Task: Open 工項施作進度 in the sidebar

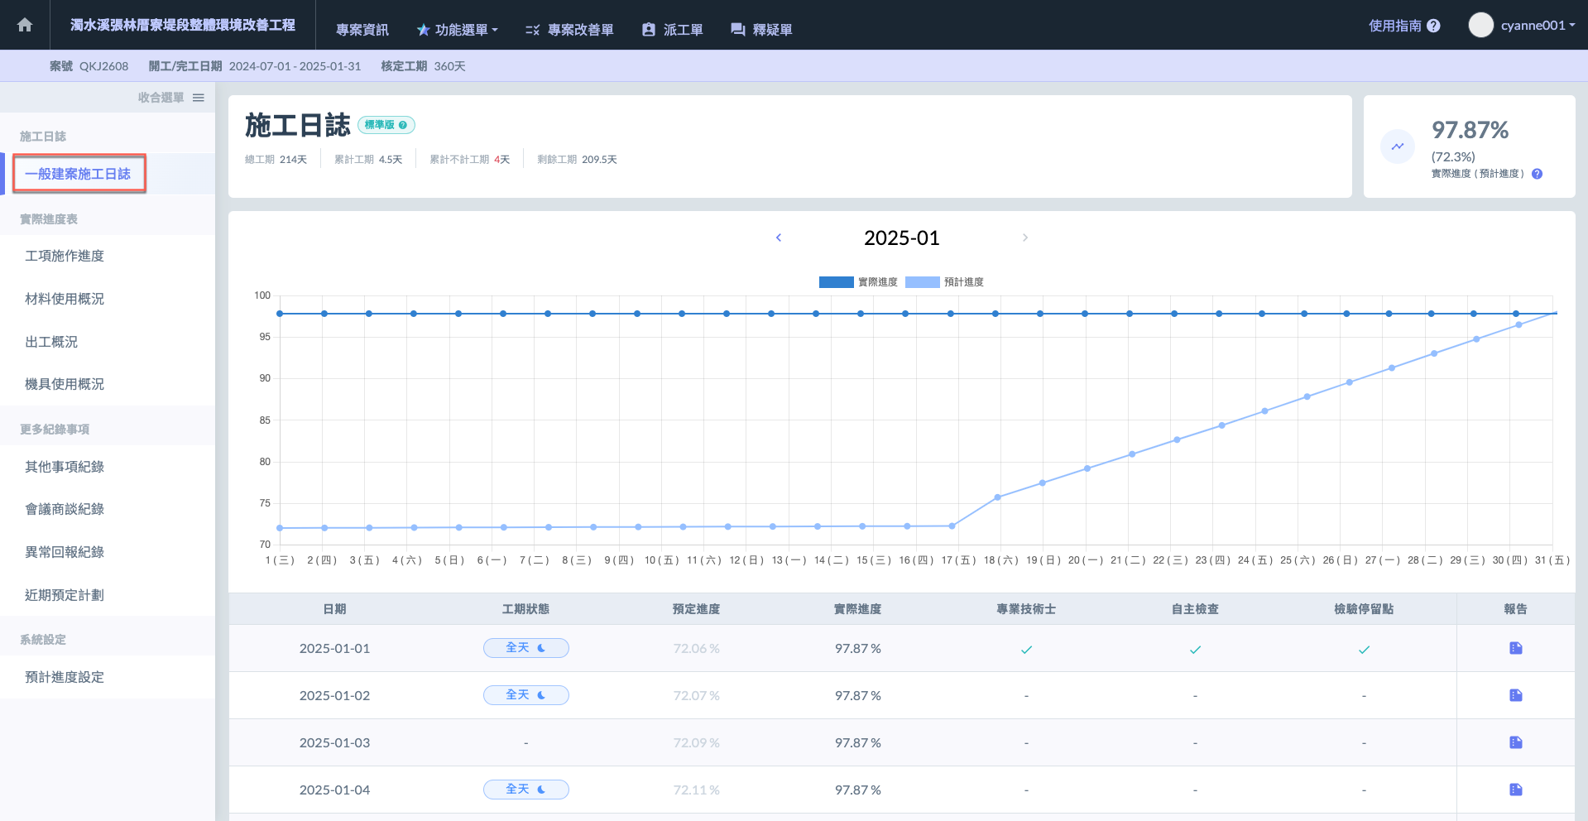Action: 65,256
